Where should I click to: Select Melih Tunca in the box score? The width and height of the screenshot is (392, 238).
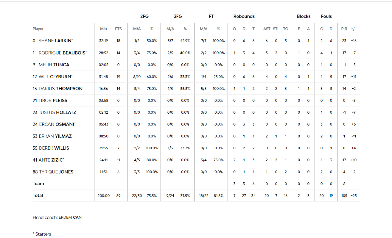pos(54,65)
